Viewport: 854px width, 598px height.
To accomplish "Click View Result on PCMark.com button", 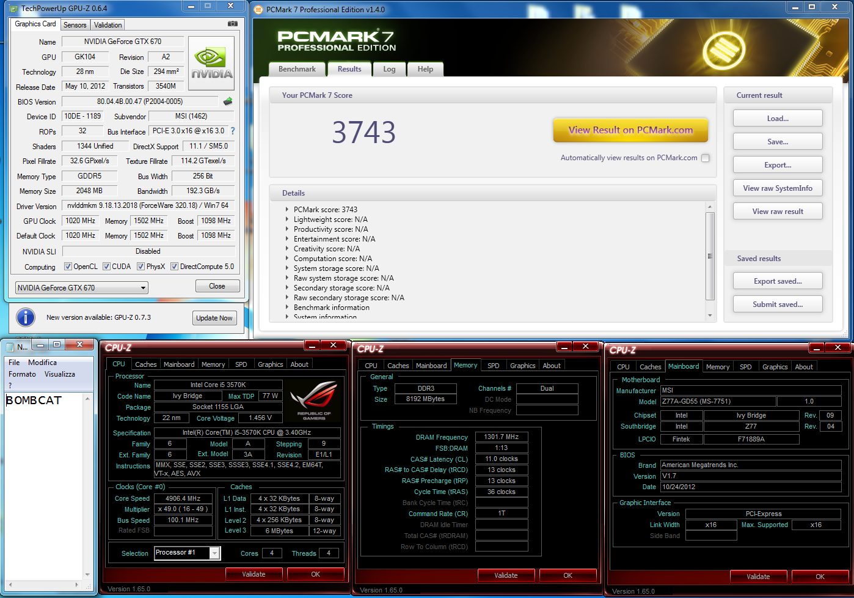I will pyautogui.click(x=630, y=130).
